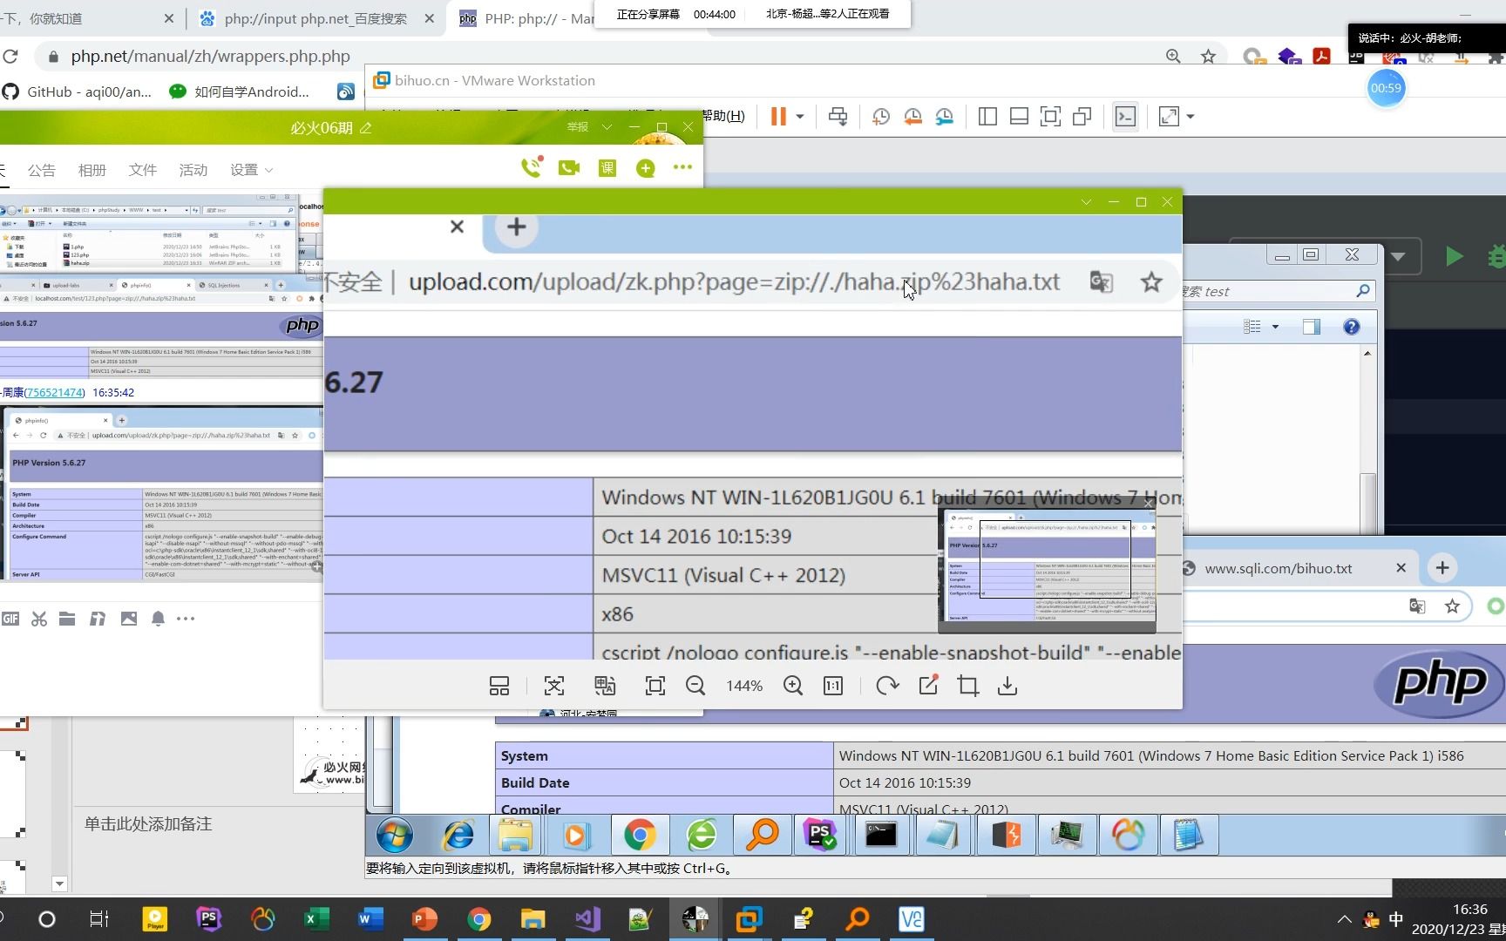Expand the VMware stretch guest dropdown arrow

(x=1191, y=116)
